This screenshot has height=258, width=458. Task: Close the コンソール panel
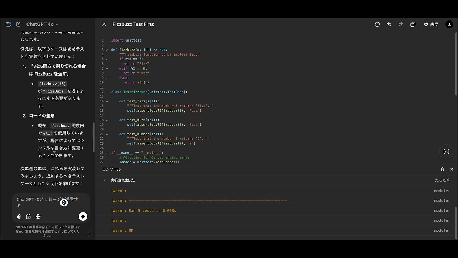[x=452, y=169]
